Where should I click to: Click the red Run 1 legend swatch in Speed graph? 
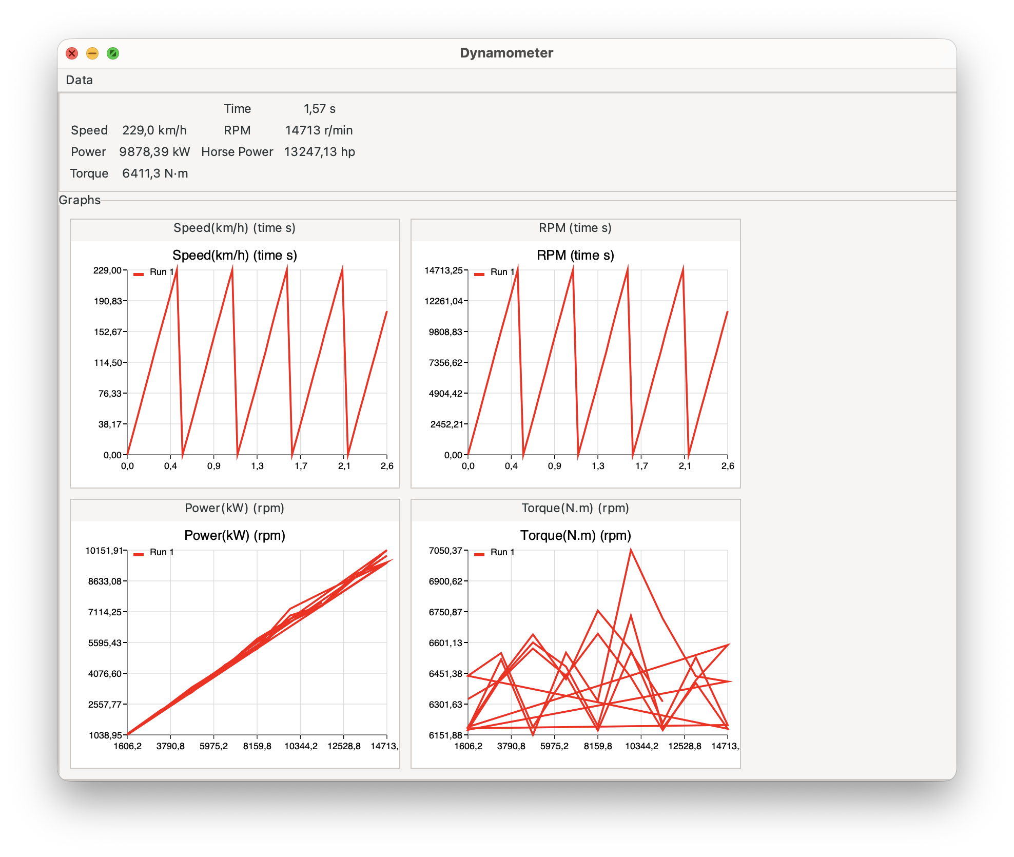pyautogui.click(x=139, y=274)
